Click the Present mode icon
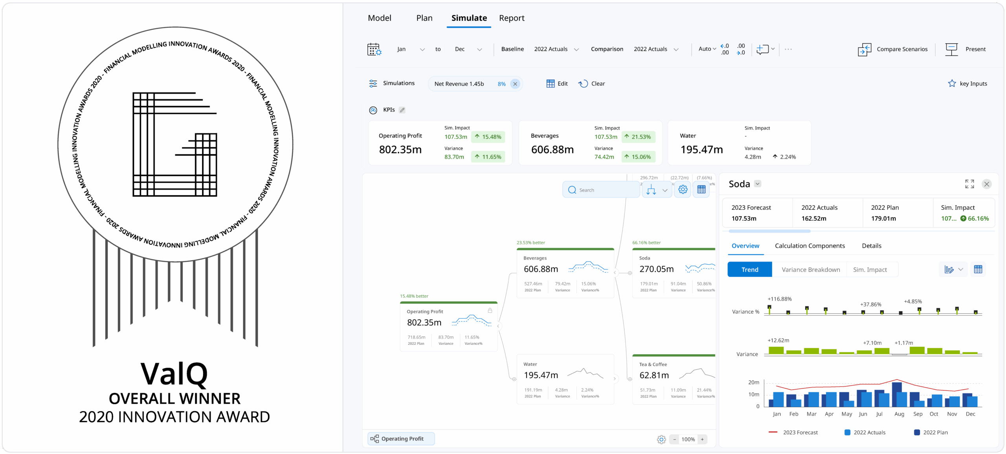 951,49
